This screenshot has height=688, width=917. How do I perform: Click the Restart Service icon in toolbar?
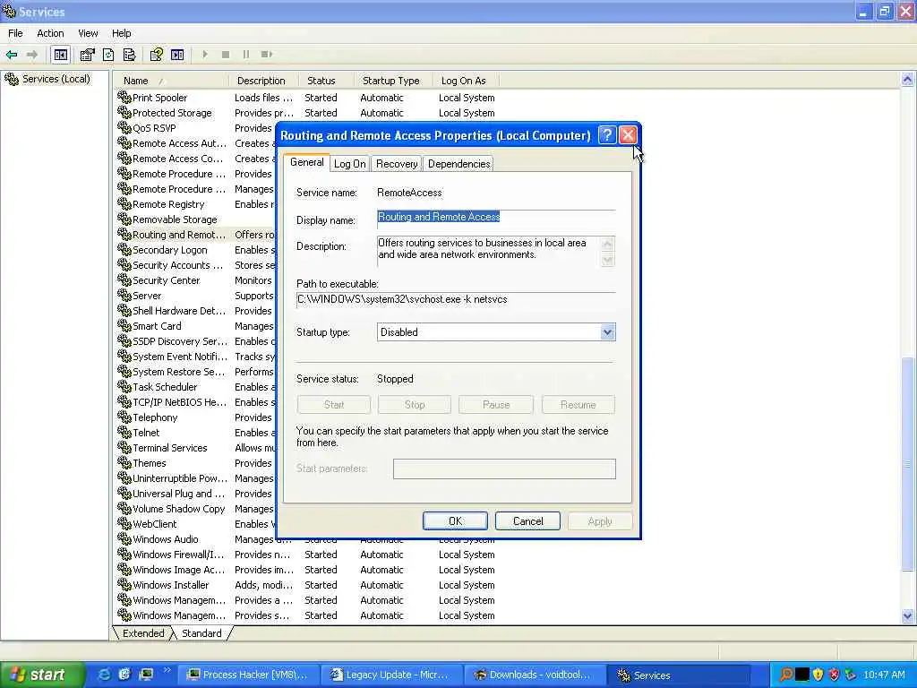(x=267, y=55)
